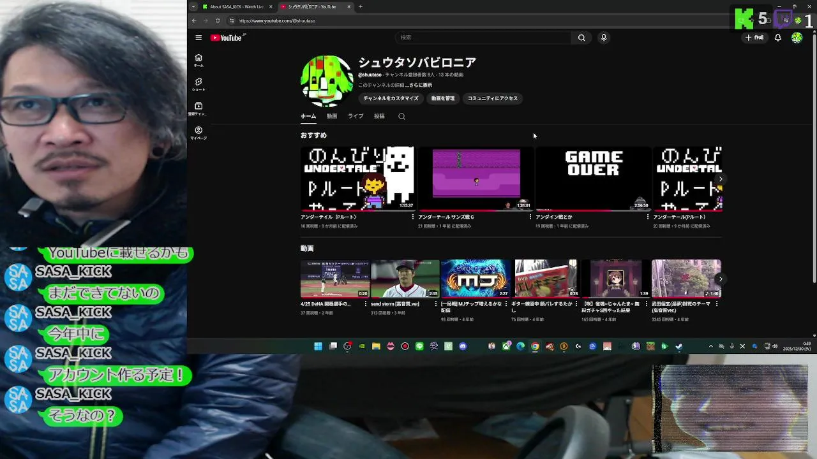Screen dimensions: 817x459
Task: Show next featured videos arrow
Action: tap(720, 179)
